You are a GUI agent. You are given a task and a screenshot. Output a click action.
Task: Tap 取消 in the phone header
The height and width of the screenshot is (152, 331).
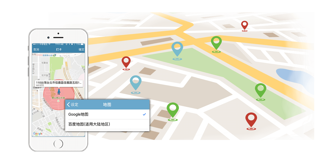[x=36, y=50]
